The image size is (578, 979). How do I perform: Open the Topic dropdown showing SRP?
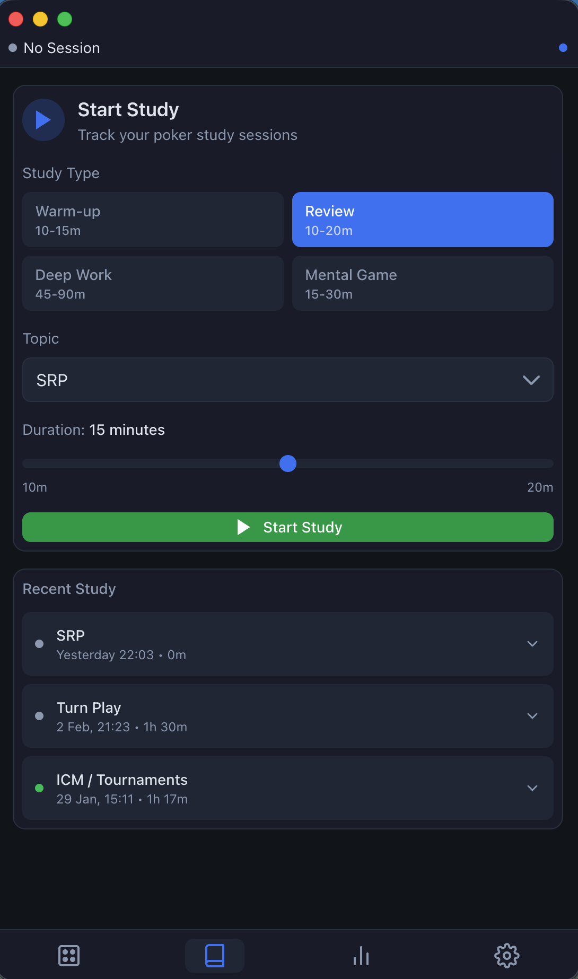(288, 380)
